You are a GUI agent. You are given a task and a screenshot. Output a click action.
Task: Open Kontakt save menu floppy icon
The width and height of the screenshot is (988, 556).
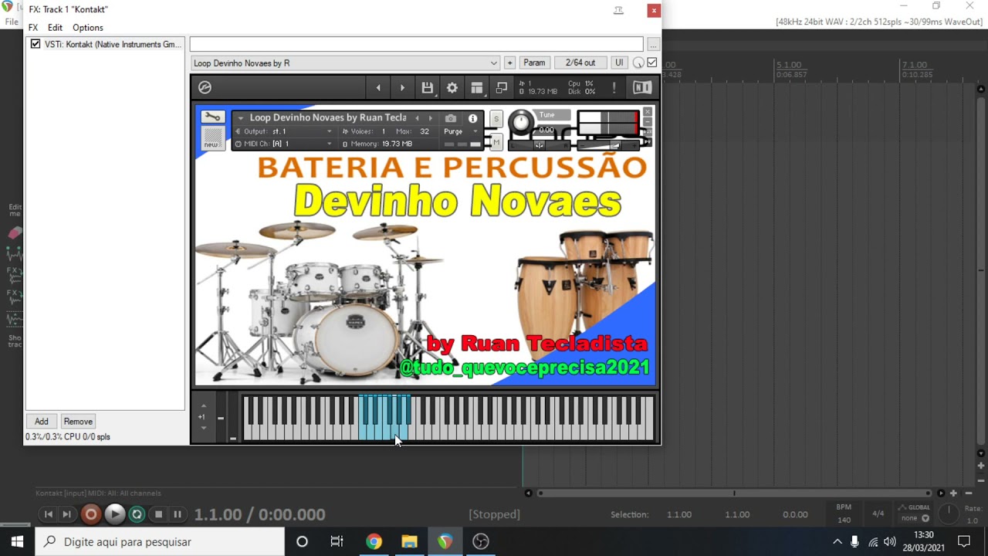pyautogui.click(x=427, y=88)
